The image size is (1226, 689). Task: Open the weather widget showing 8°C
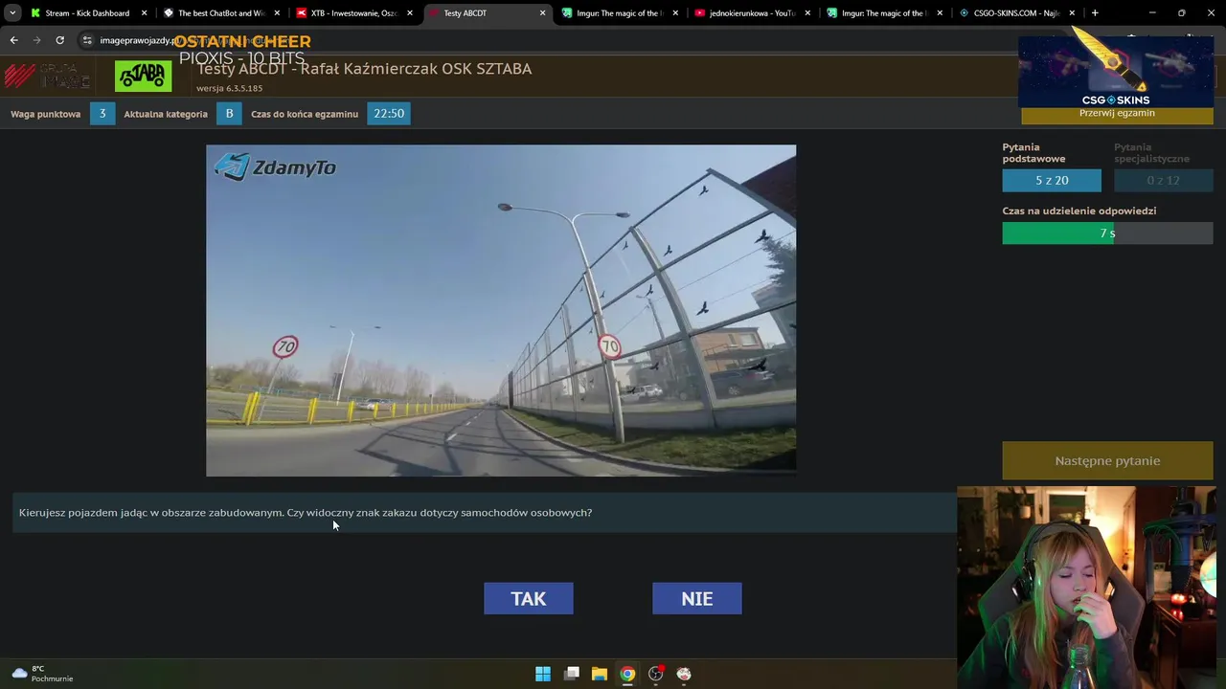coord(42,674)
